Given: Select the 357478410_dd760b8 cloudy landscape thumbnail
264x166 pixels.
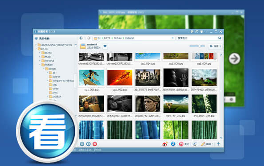Looking at the screenshot, I should pyautogui.click(x=204, y=78).
